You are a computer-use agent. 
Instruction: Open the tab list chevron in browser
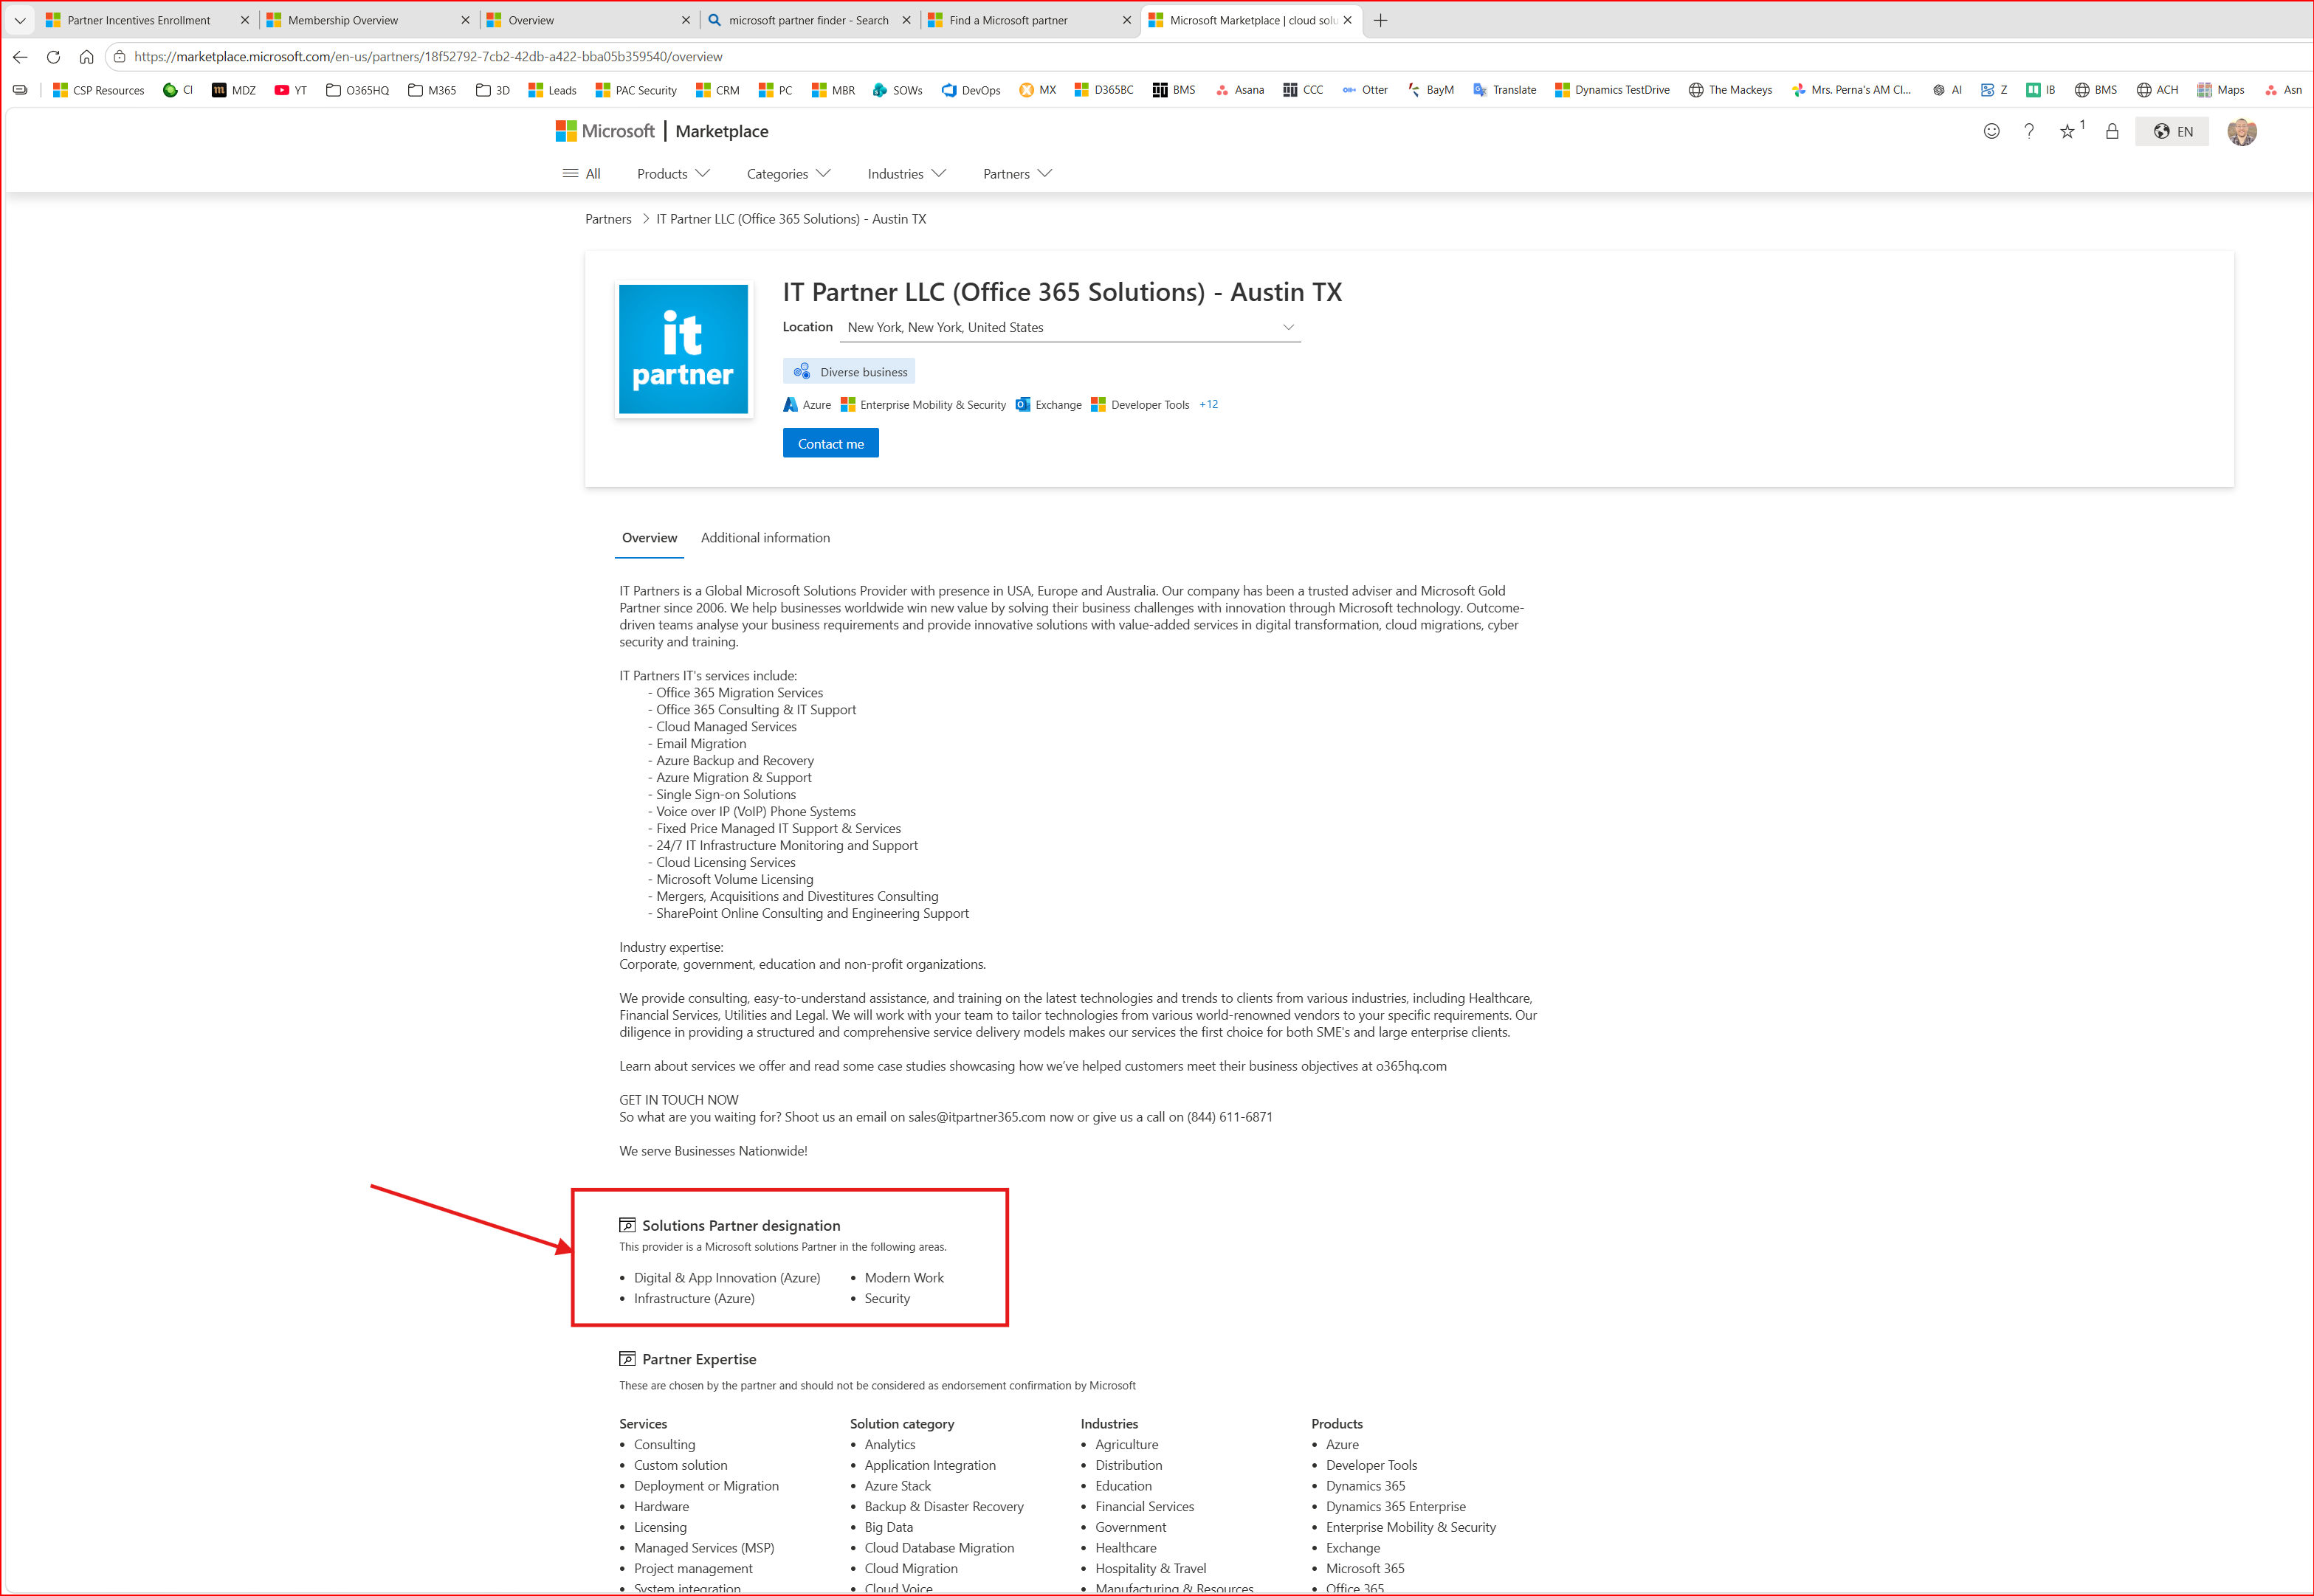19,20
